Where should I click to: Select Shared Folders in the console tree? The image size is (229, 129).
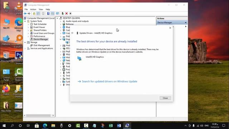pyautogui.click(x=40, y=30)
